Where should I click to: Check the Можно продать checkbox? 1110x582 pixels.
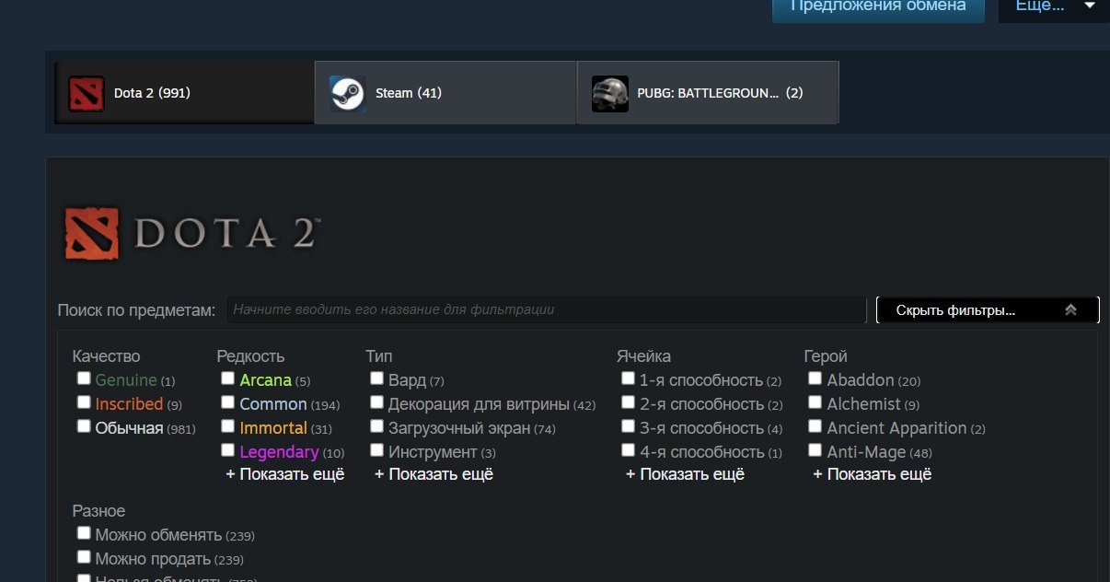pos(84,557)
